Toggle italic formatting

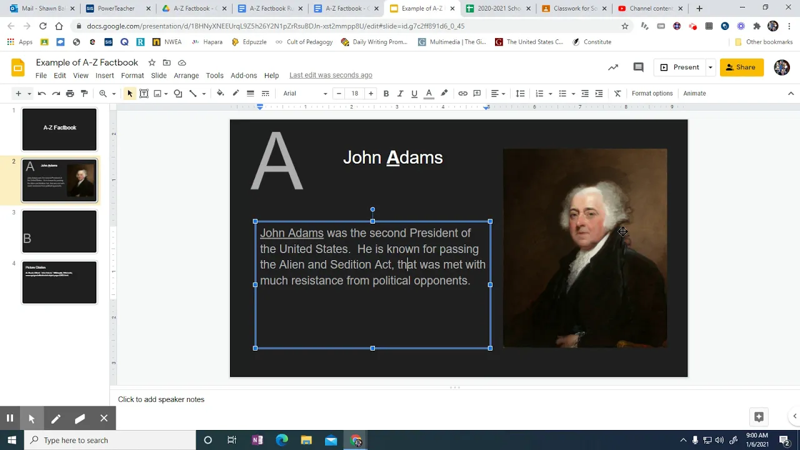400,94
